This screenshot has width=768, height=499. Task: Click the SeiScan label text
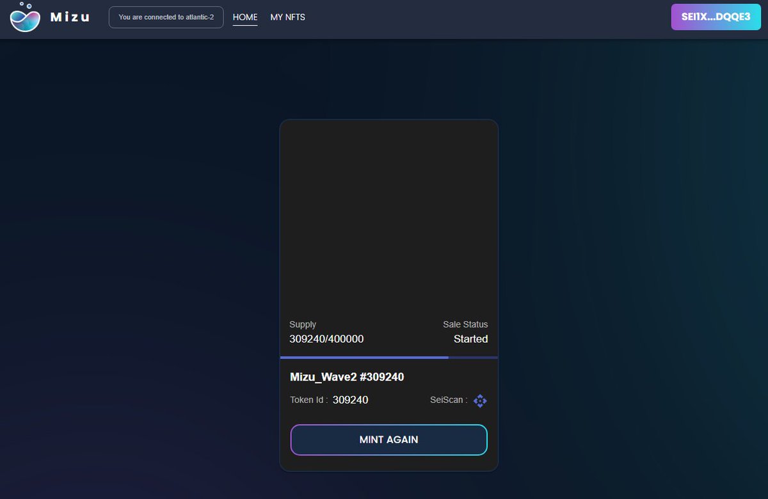447,400
